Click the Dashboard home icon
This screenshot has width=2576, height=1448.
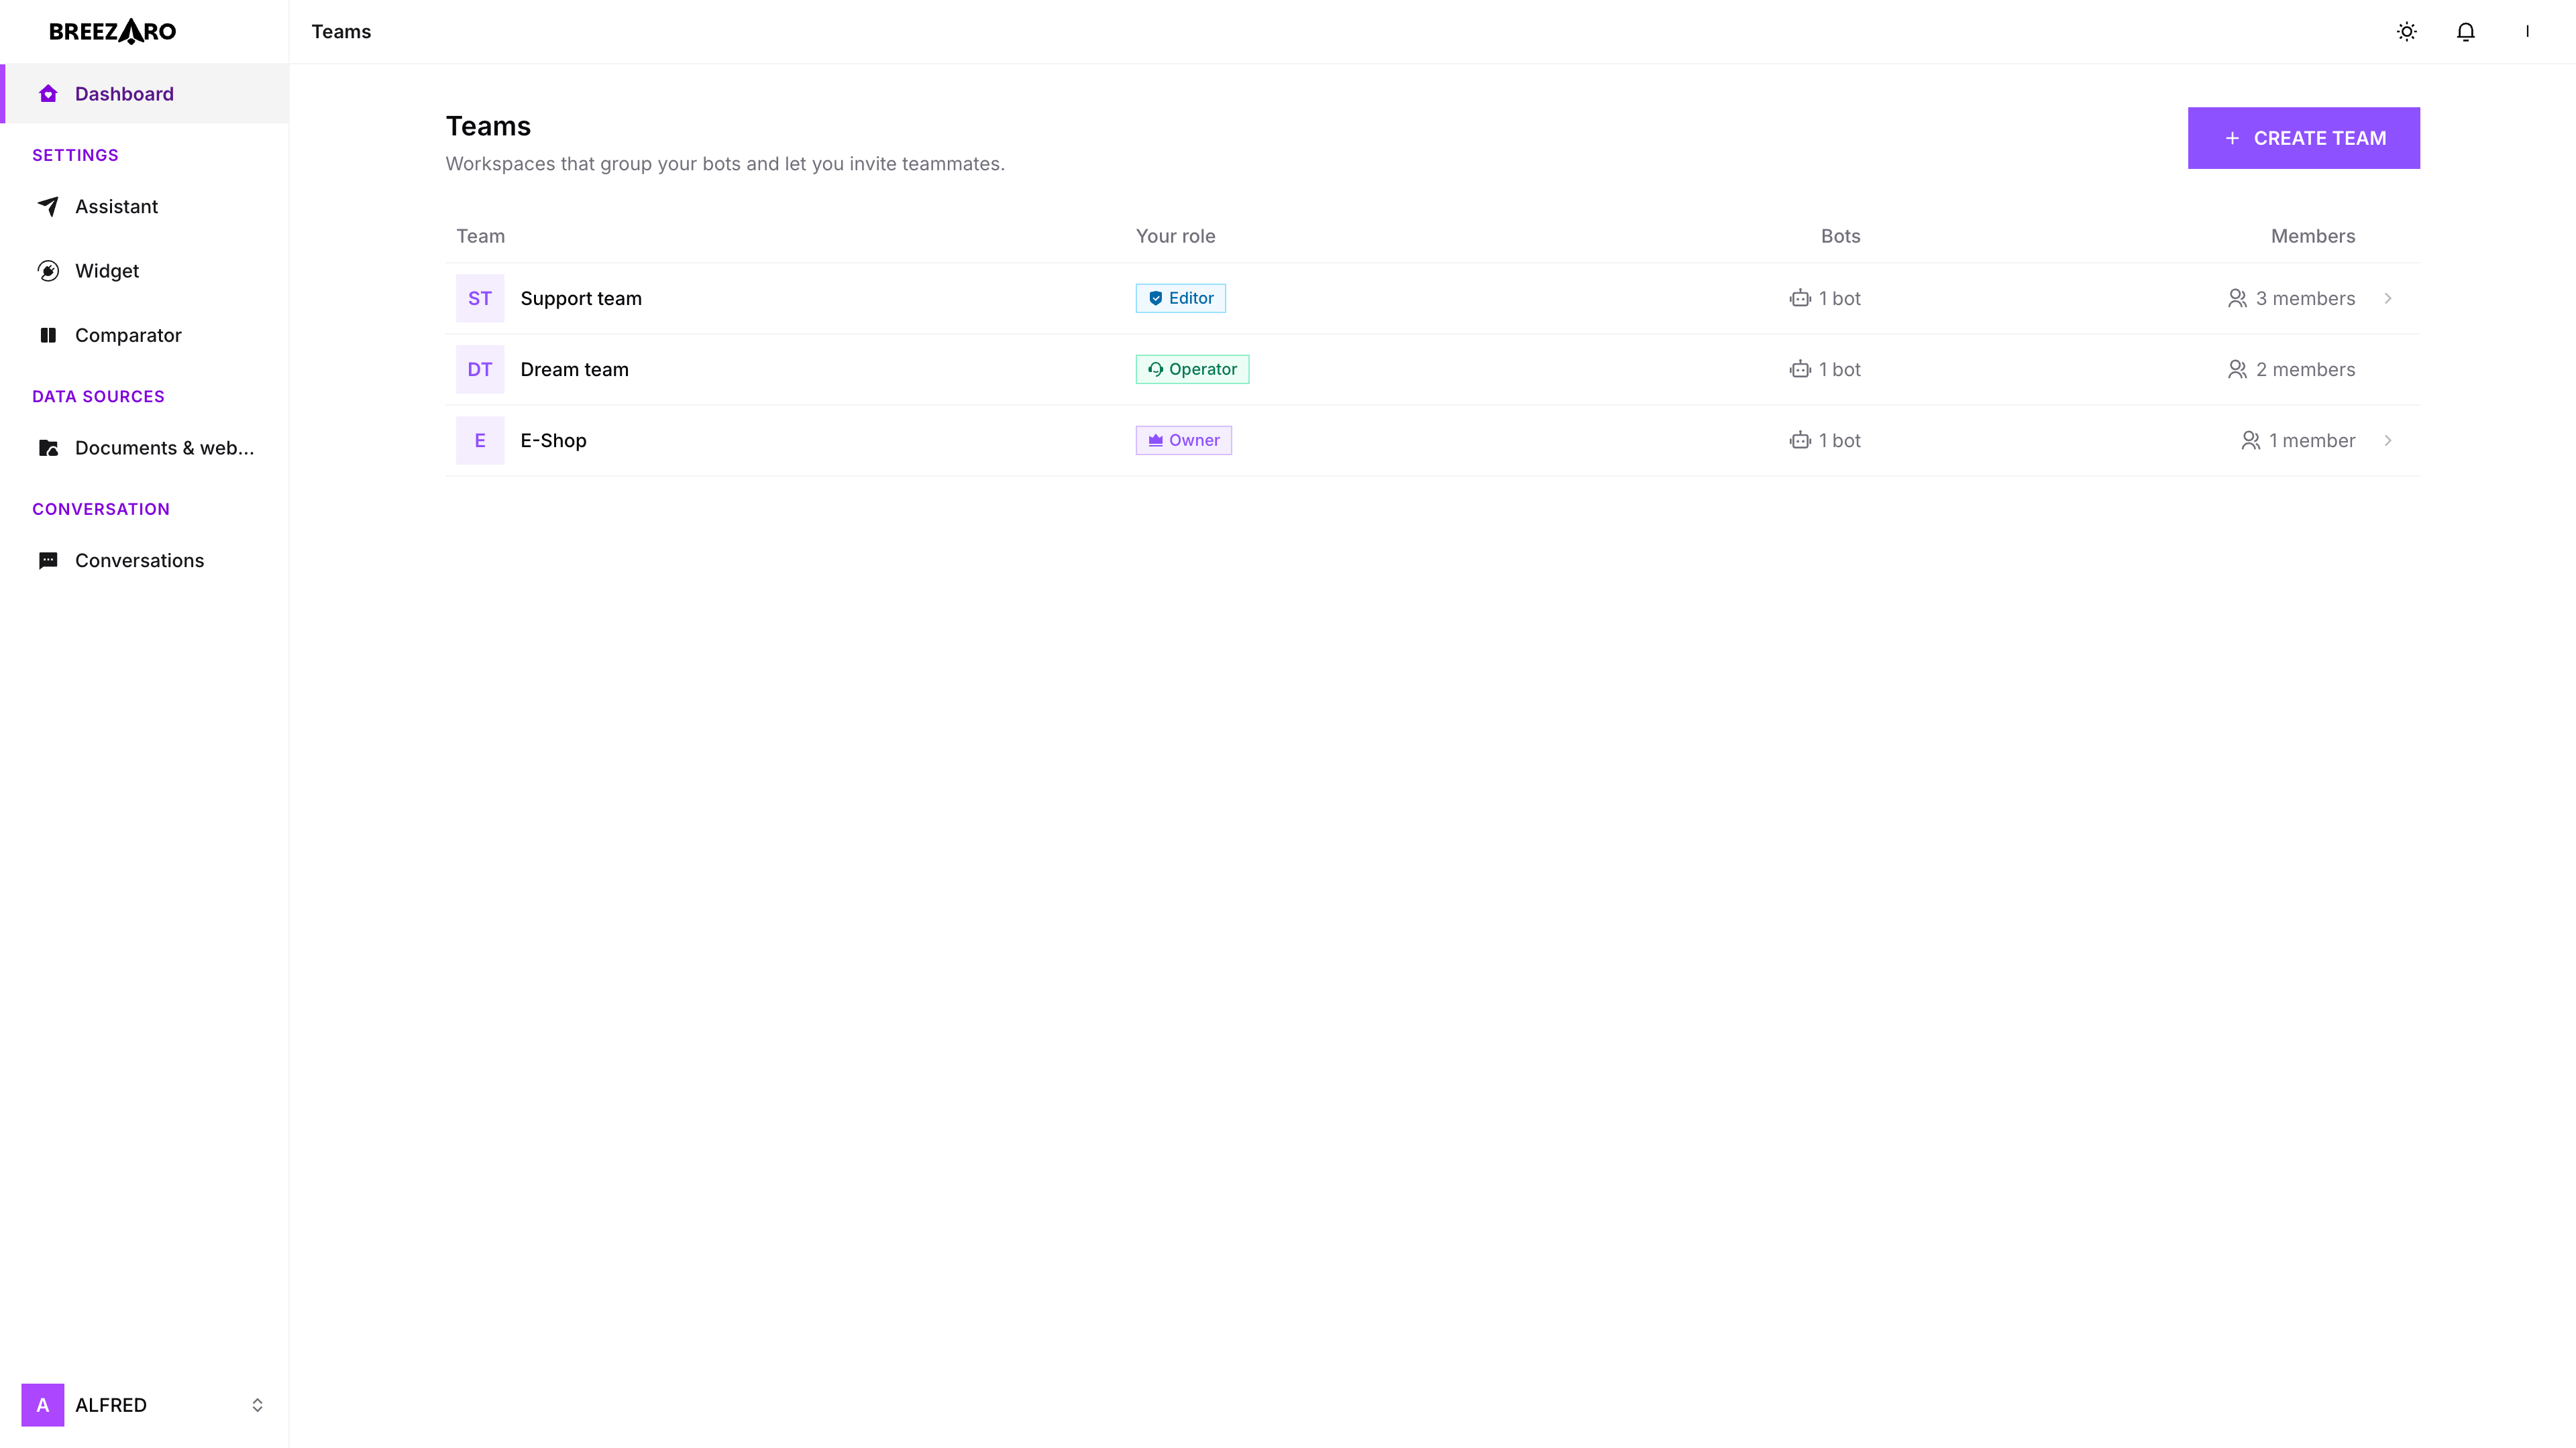click(x=48, y=94)
